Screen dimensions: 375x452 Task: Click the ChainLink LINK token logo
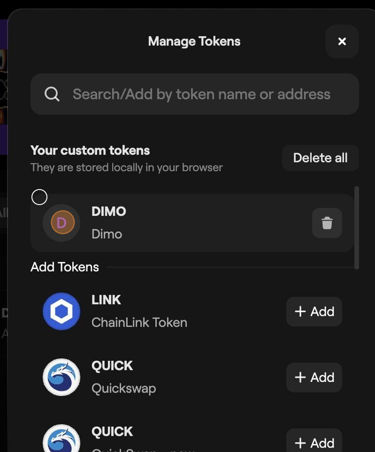pyautogui.click(x=61, y=311)
